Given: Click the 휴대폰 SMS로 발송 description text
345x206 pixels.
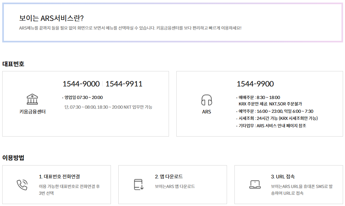Looking at the screenshot, I should (x=302, y=190).
